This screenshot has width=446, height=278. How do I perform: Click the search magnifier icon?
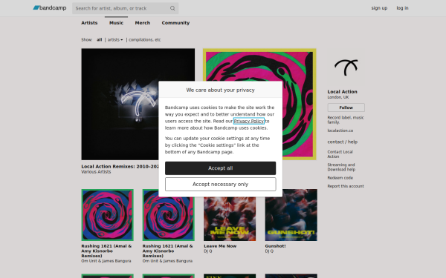pyautogui.click(x=172, y=8)
